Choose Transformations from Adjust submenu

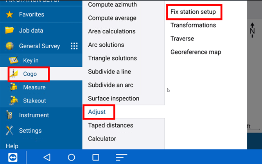click(193, 25)
